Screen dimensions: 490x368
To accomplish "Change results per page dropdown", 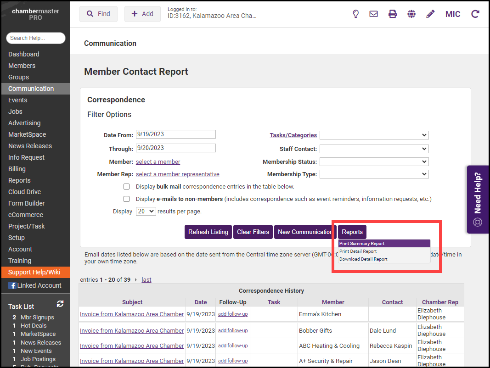I will [146, 212].
